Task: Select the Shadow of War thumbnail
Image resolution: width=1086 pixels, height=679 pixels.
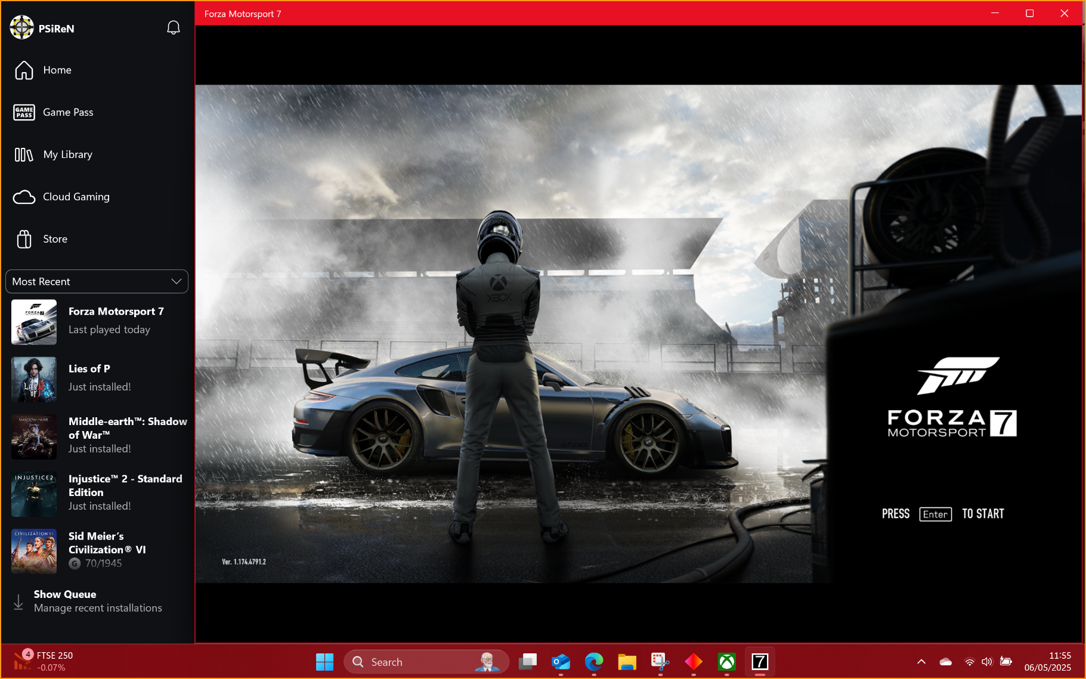Action: 34,436
